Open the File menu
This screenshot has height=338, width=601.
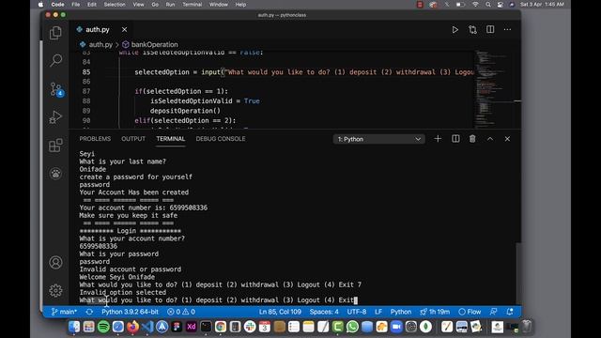(x=75, y=5)
